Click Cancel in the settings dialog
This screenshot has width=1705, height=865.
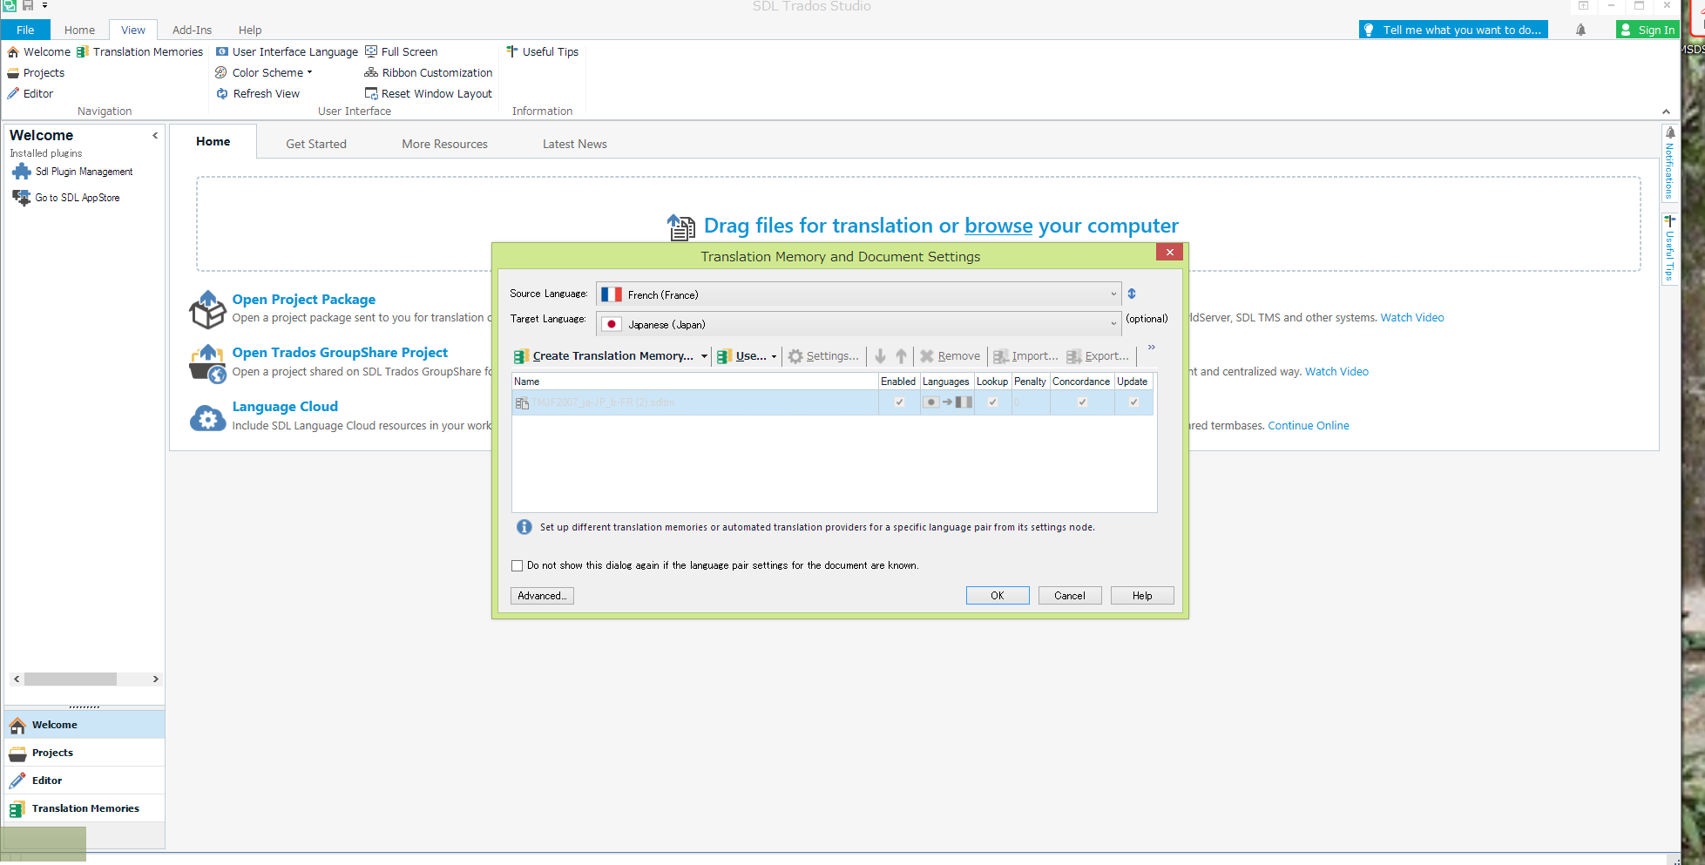point(1070,596)
